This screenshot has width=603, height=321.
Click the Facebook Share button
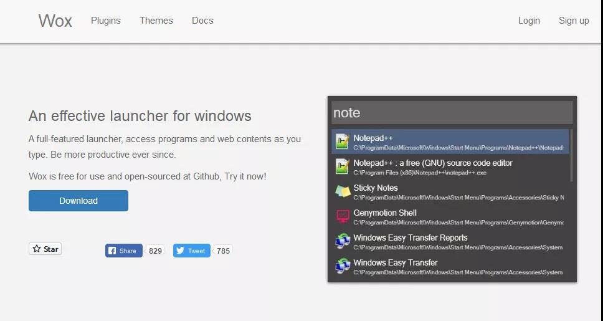(124, 251)
